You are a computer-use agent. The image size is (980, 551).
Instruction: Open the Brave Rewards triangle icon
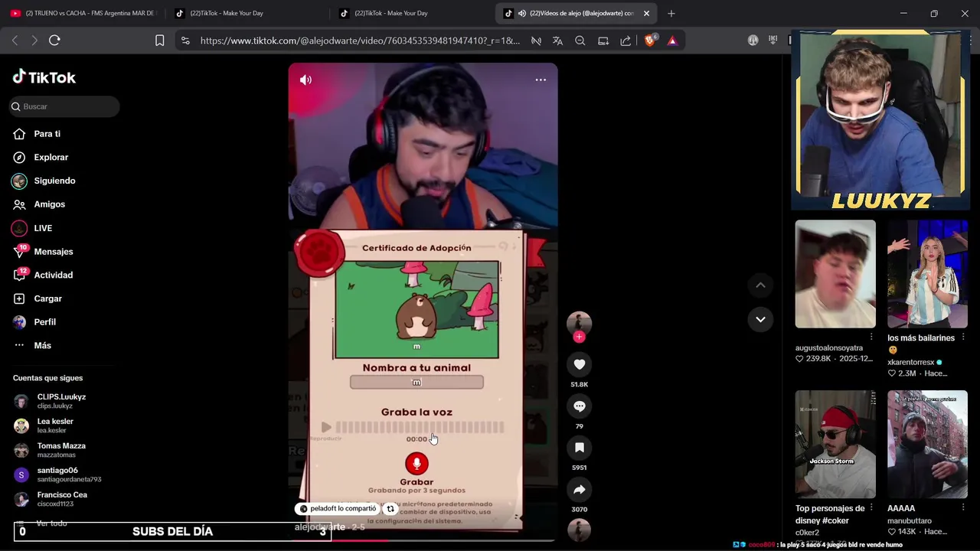(672, 41)
